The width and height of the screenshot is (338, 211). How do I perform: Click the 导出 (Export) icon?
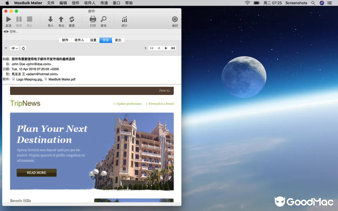[61, 19]
